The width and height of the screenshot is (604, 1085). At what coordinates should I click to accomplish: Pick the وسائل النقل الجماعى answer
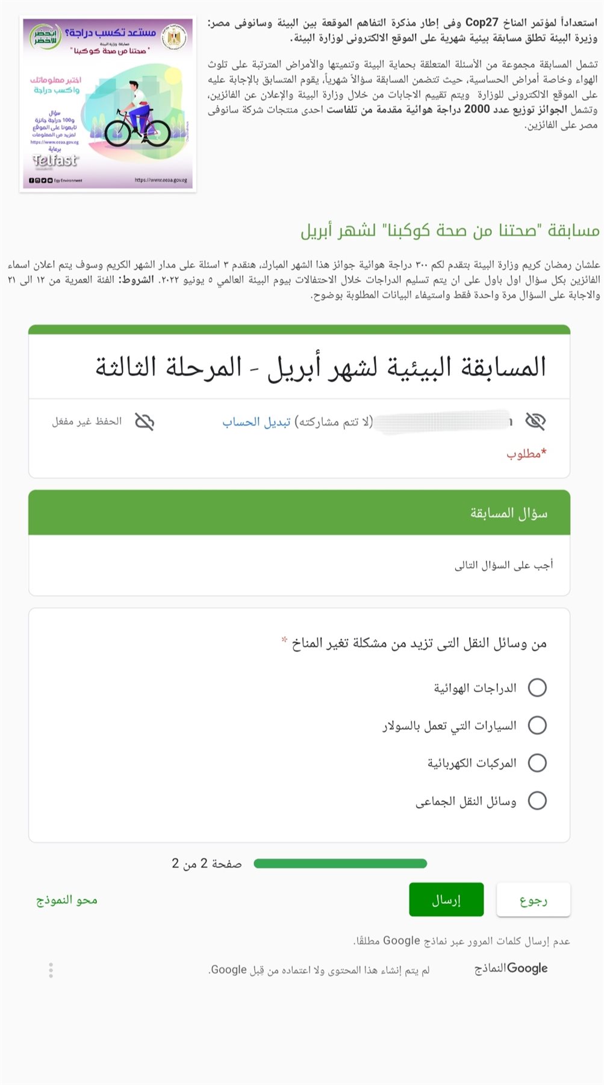click(537, 800)
